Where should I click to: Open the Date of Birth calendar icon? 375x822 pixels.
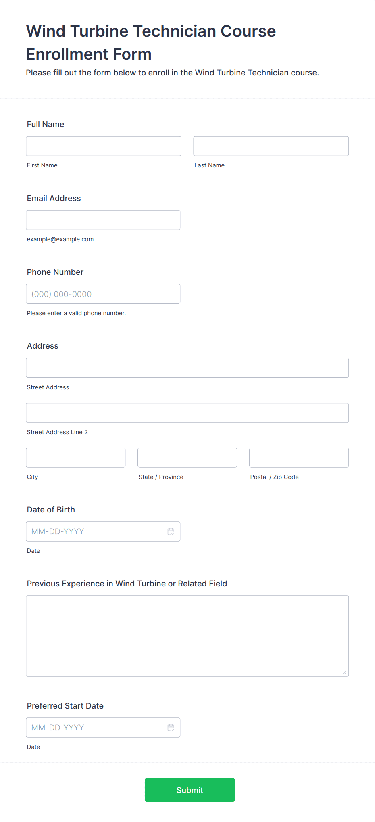click(171, 531)
